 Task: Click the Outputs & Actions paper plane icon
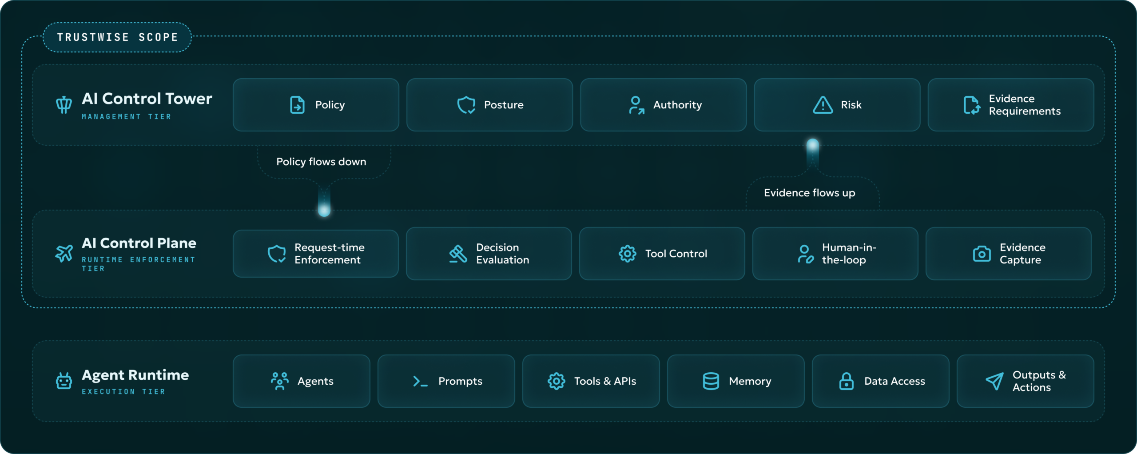[x=995, y=381]
